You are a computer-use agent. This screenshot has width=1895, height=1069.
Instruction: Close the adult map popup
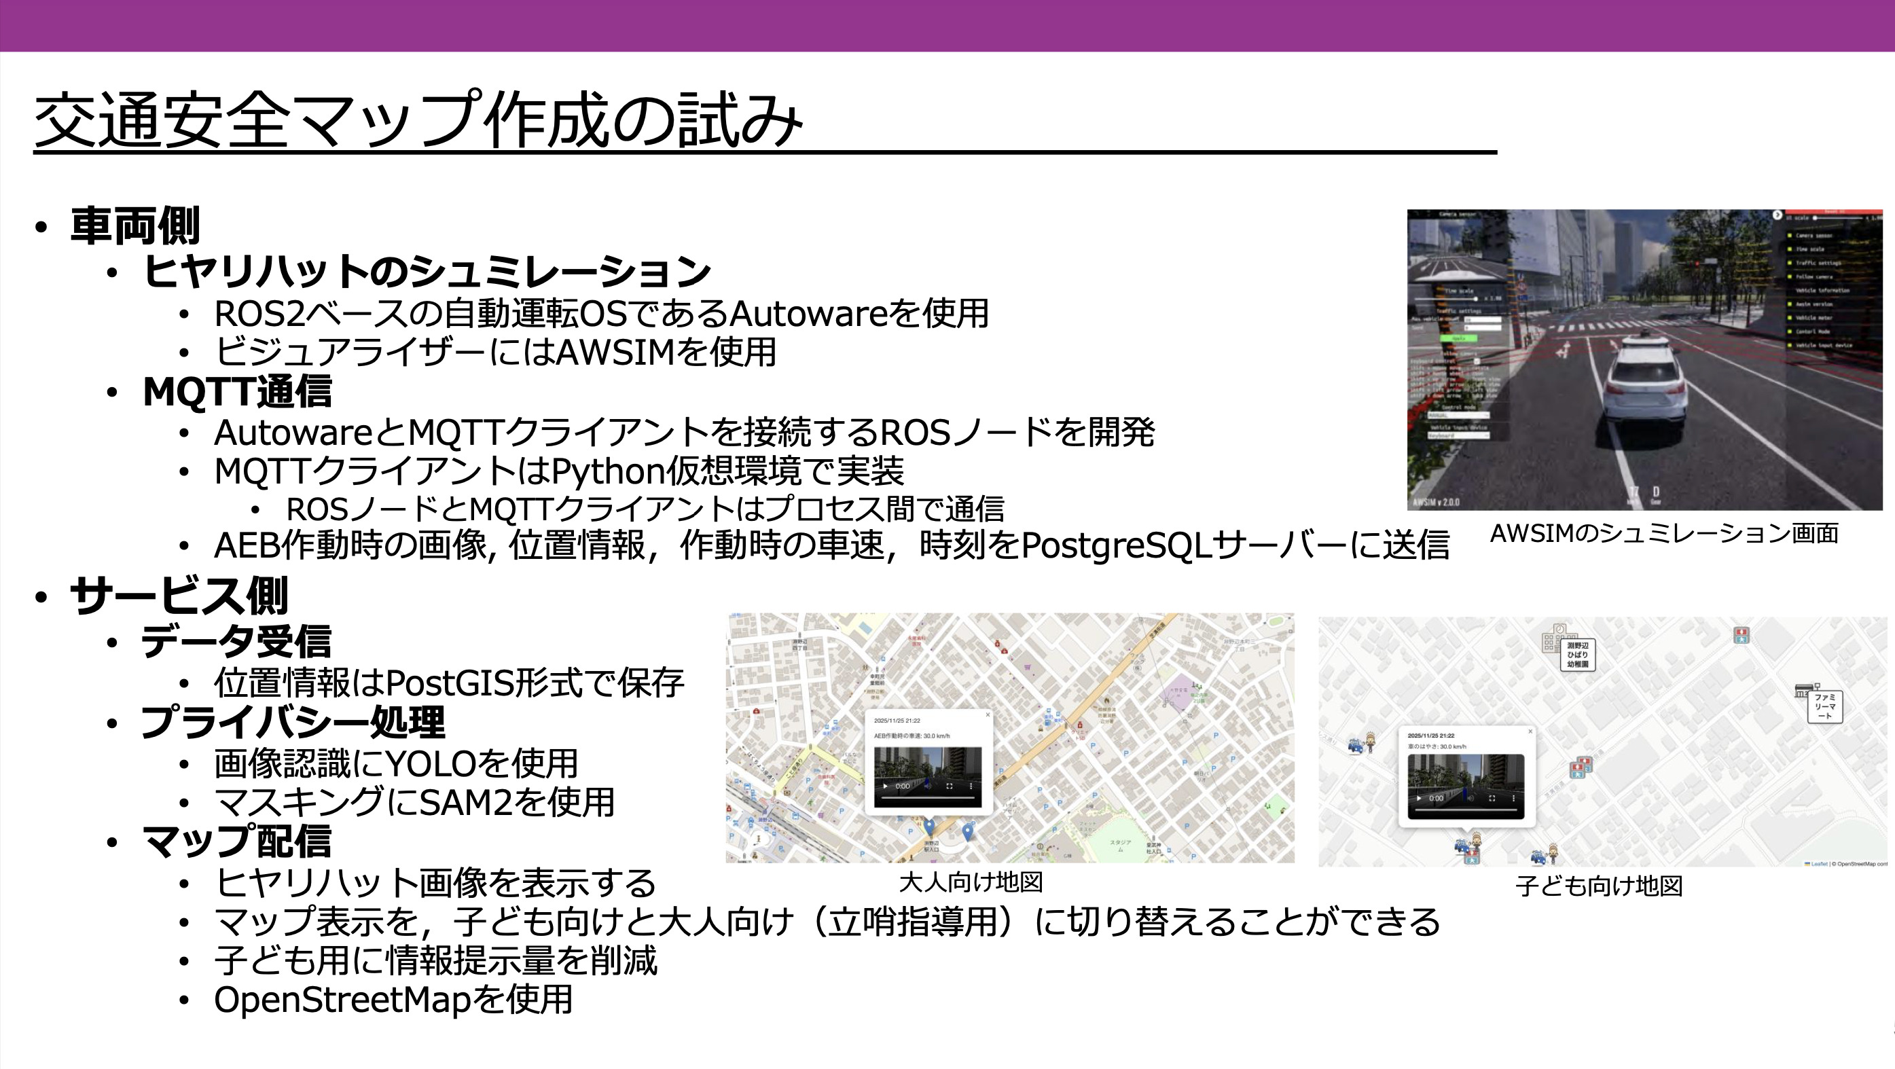click(988, 714)
